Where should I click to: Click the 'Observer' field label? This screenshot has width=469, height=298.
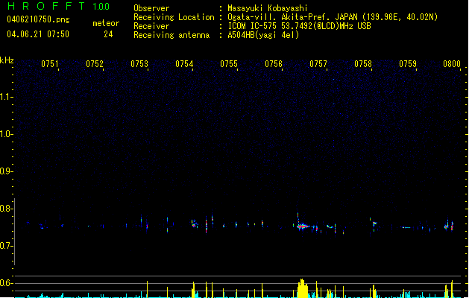151,8
